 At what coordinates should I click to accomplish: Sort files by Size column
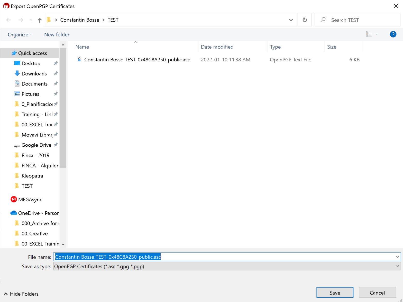[332, 47]
